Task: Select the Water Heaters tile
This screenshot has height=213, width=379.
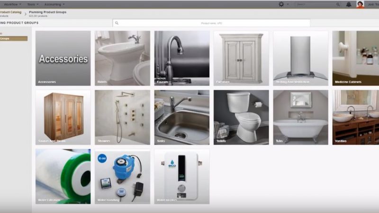Action: (x=181, y=177)
